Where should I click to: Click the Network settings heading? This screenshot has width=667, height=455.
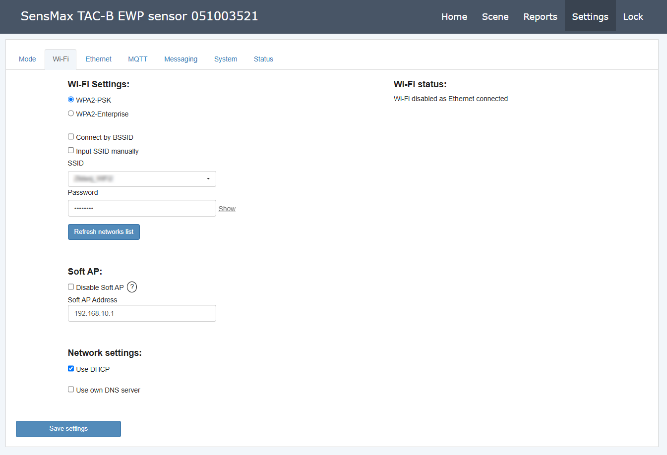[x=105, y=353]
